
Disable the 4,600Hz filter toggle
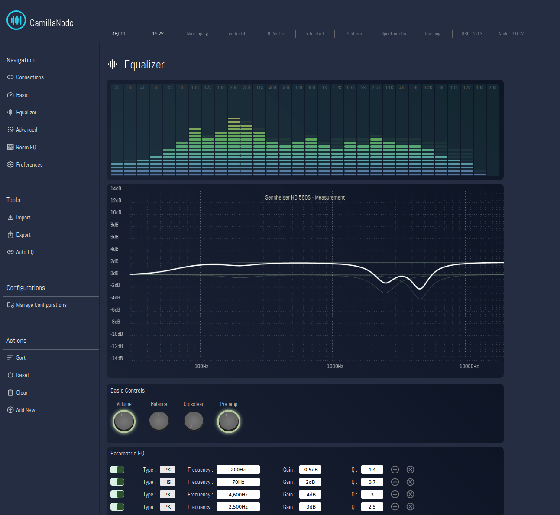pyautogui.click(x=117, y=494)
